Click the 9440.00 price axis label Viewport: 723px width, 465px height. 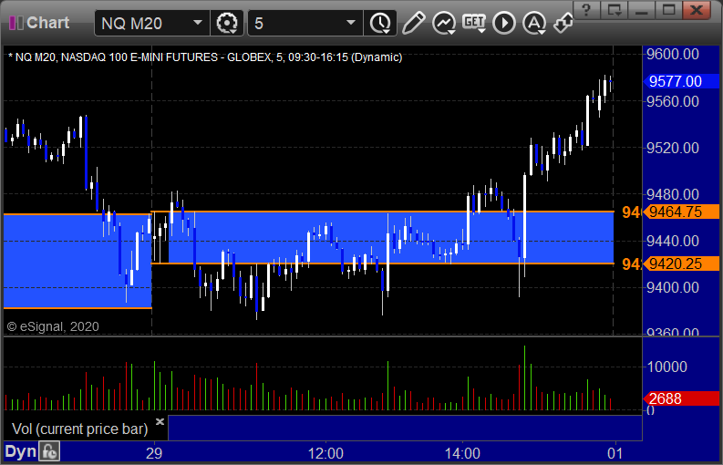673,241
